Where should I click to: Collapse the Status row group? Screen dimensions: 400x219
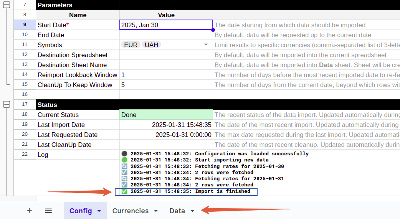tap(7, 104)
